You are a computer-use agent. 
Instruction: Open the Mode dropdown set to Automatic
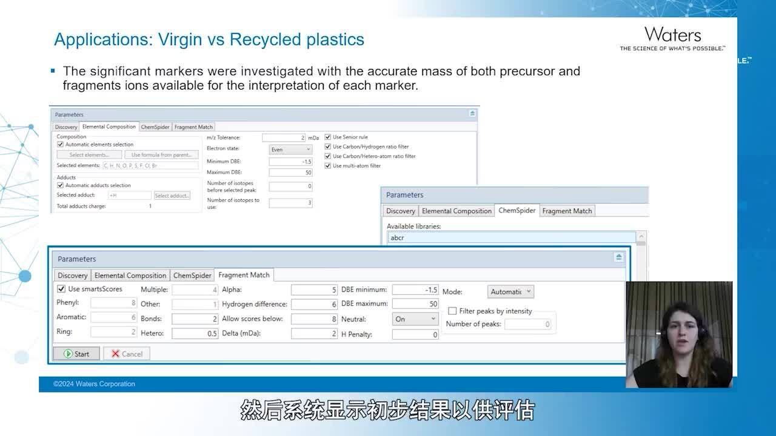(x=510, y=291)
